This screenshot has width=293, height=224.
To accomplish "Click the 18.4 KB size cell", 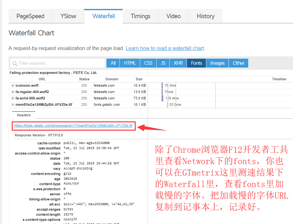I will (140, 86).
